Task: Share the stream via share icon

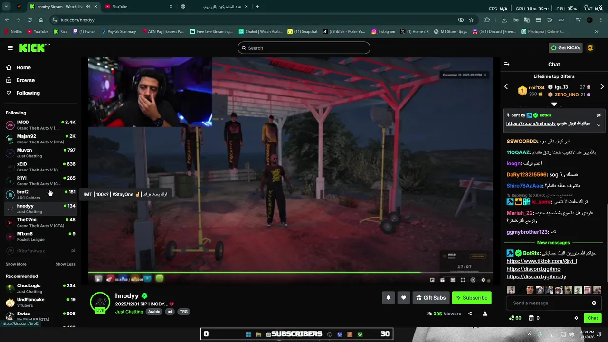Action: click(470, 313)
